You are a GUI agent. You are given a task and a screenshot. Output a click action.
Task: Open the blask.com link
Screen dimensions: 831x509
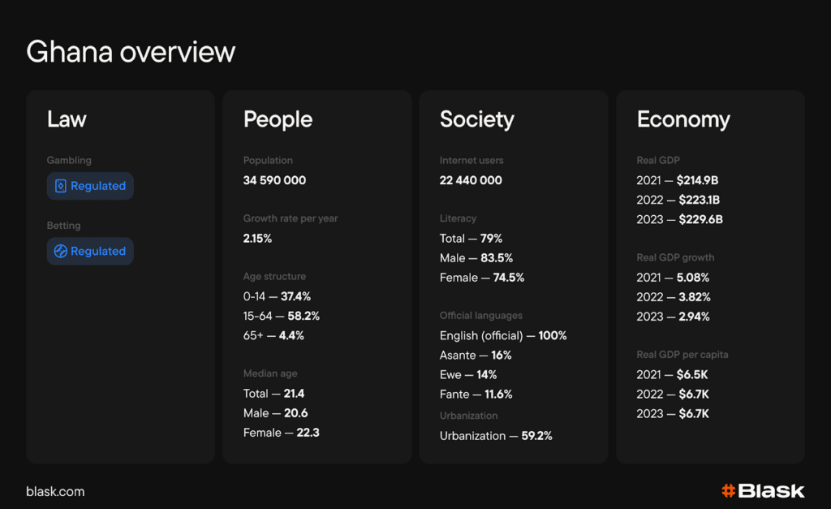55,491
